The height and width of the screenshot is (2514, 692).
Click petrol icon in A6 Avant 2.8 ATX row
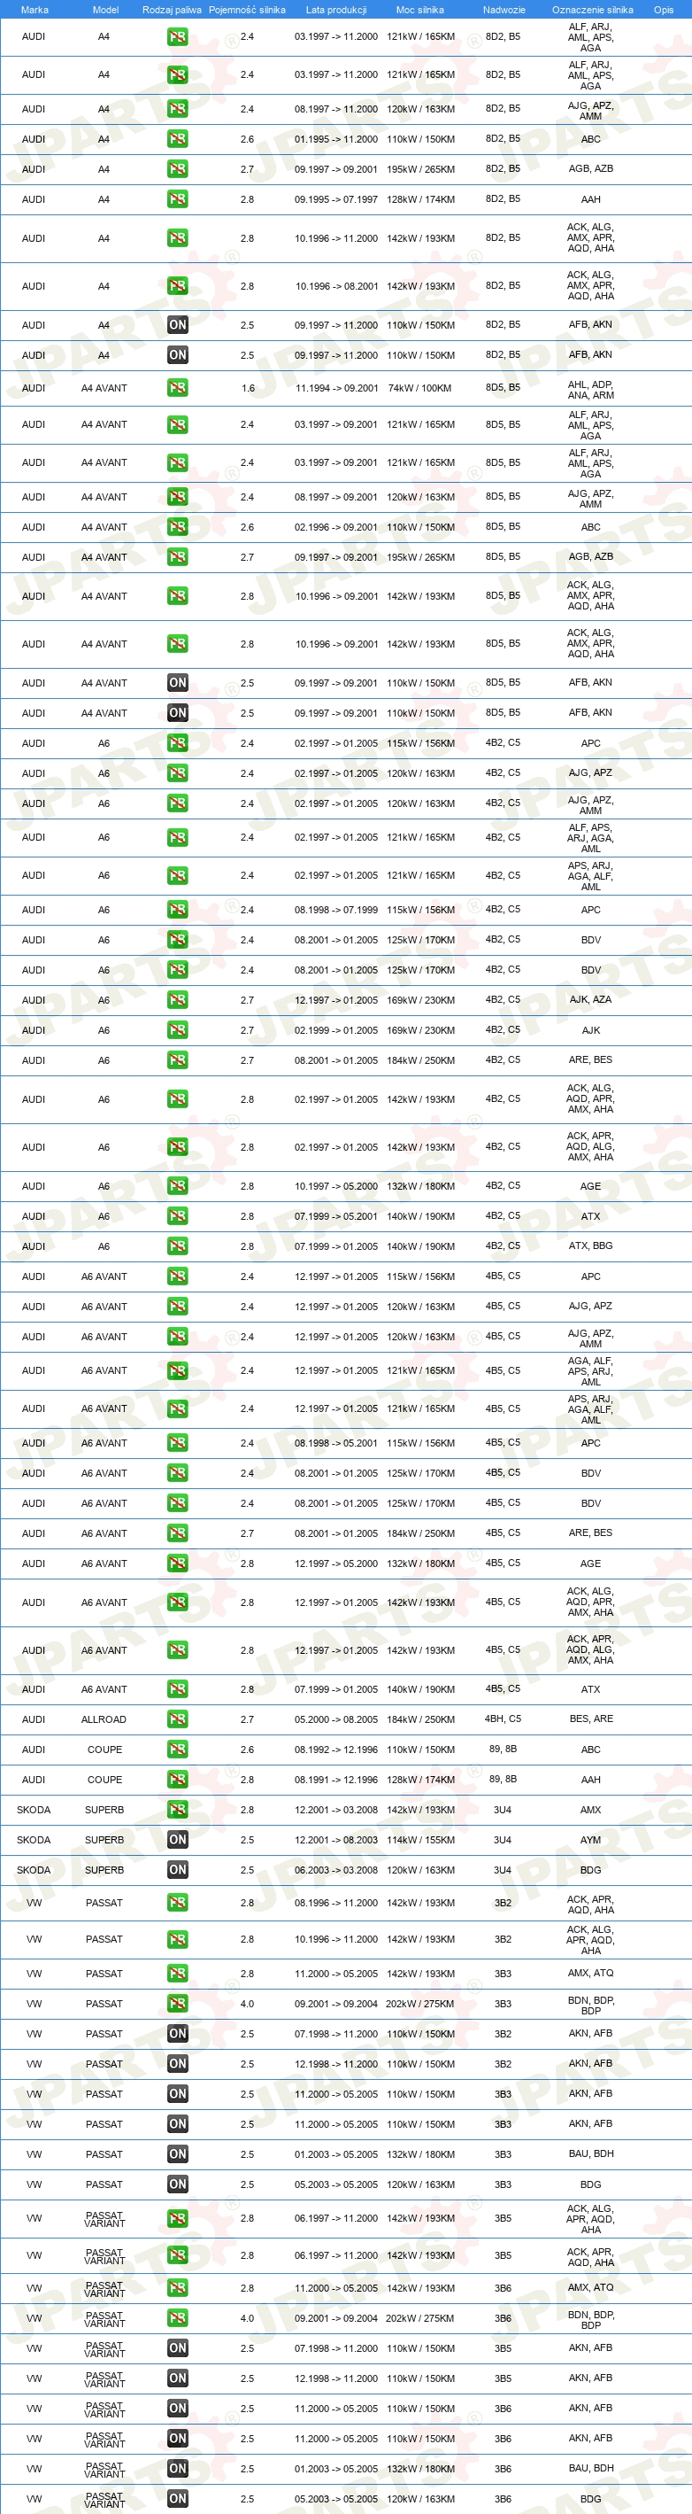point(177,1689)
